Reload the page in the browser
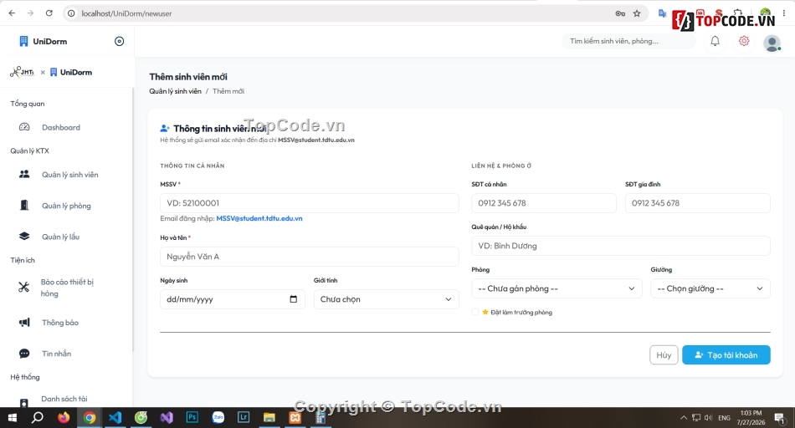Image resolution: width=795 pixels, height=428 pixels. (x=49, y=13)
